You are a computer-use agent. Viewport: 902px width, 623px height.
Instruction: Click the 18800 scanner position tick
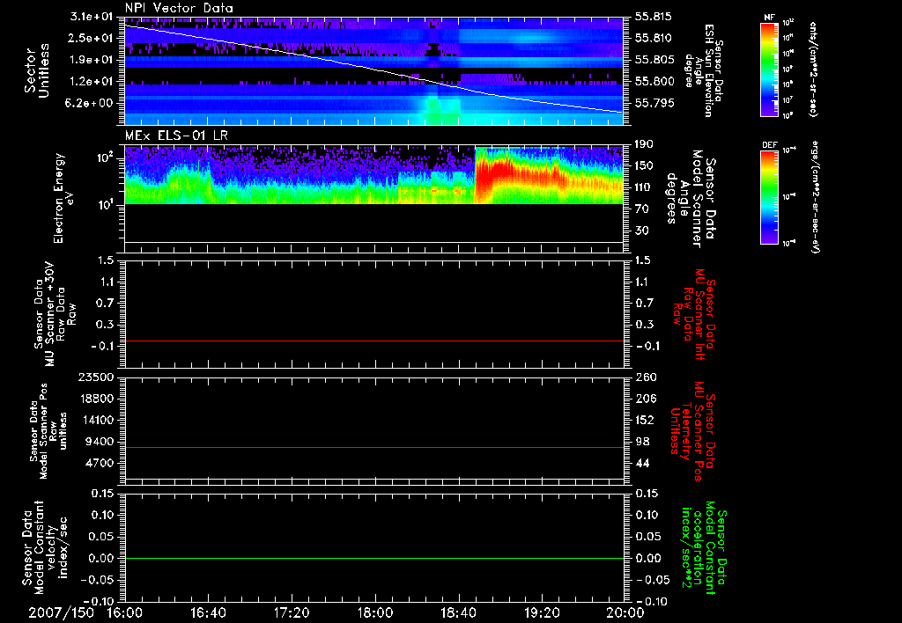95,399
